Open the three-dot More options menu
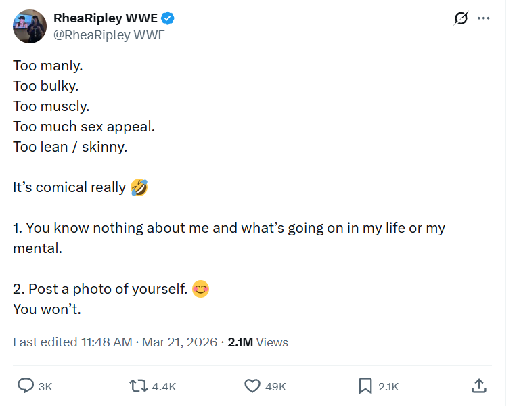The height and width of the screenshot is (406, 519). click(x=483, y=19)
